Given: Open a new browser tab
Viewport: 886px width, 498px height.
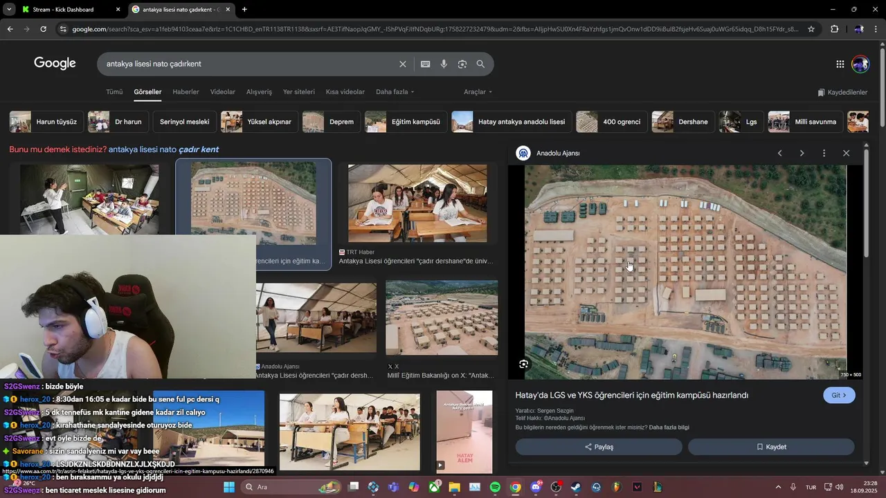Looking at the screenshot, I should click(244, 10).
